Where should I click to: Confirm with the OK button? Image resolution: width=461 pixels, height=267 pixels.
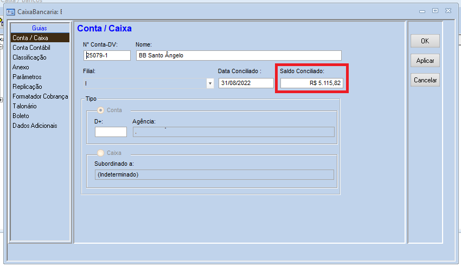pos(425,41)
